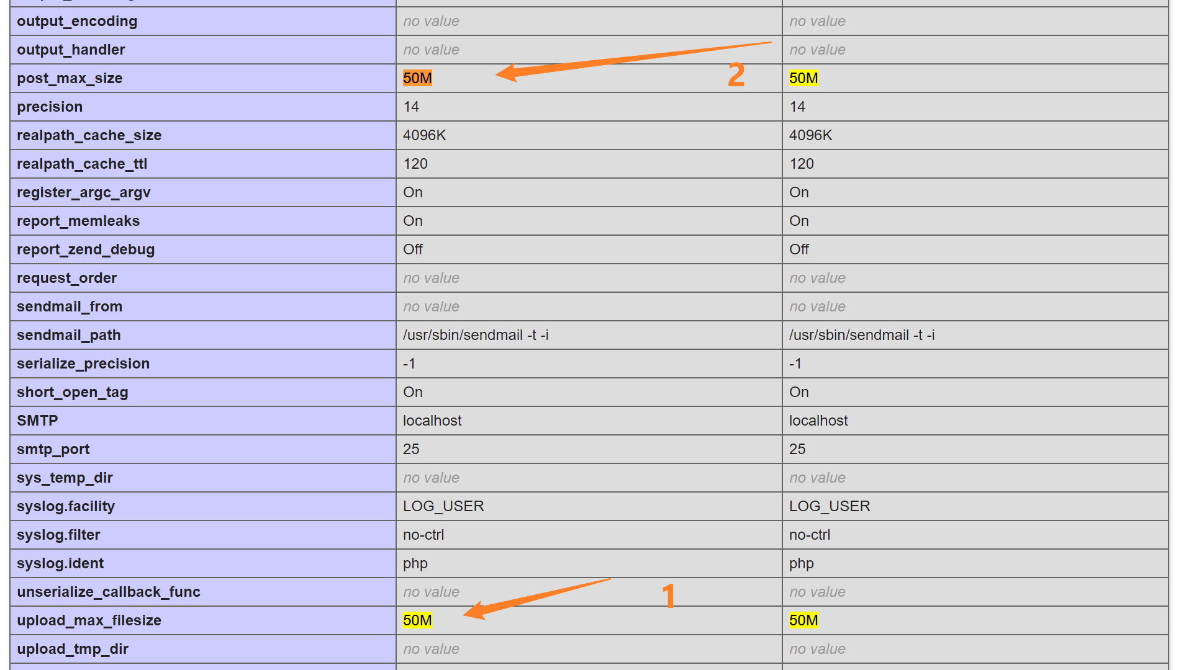Select the upload_max_filesize directive name
1181x670 pixels.
point(89,620)
